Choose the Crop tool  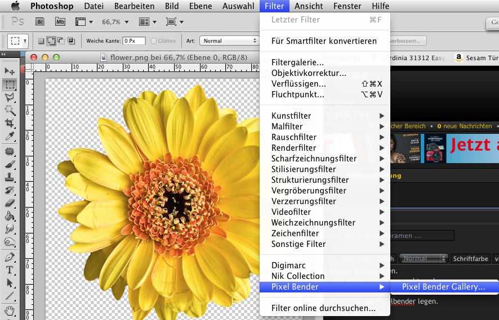click(x=9, y=123)
